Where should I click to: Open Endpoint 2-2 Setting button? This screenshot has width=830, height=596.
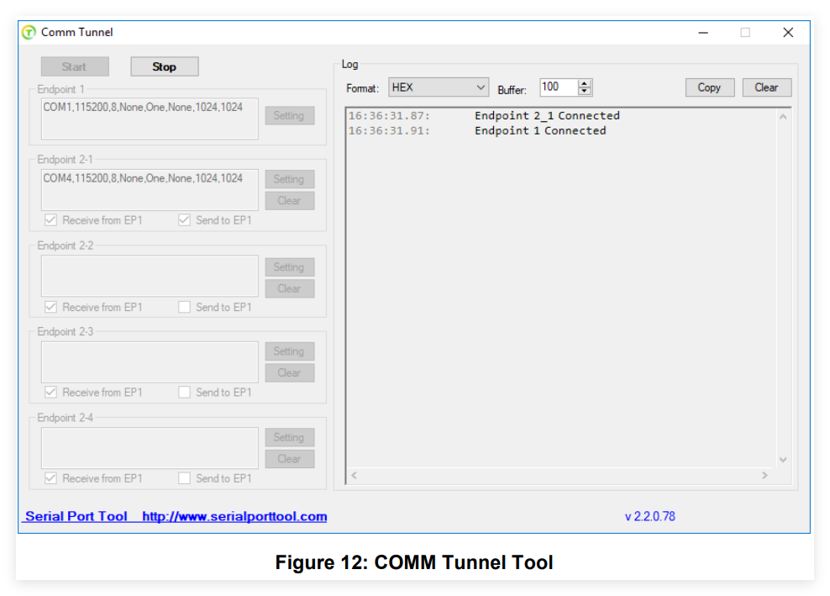click(290, 267)
